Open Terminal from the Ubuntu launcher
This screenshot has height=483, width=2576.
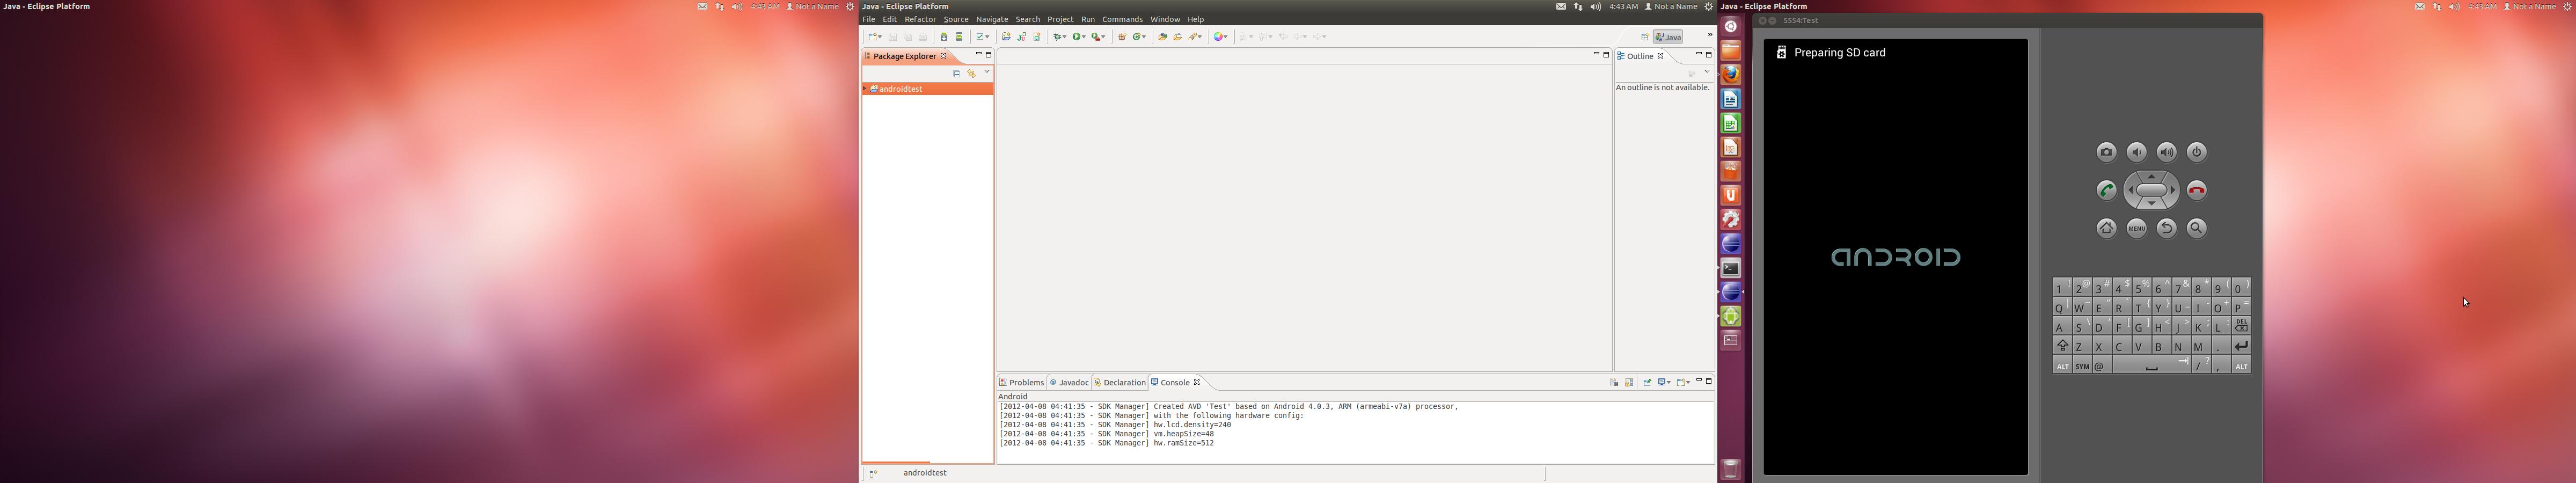click(1731, 268)
